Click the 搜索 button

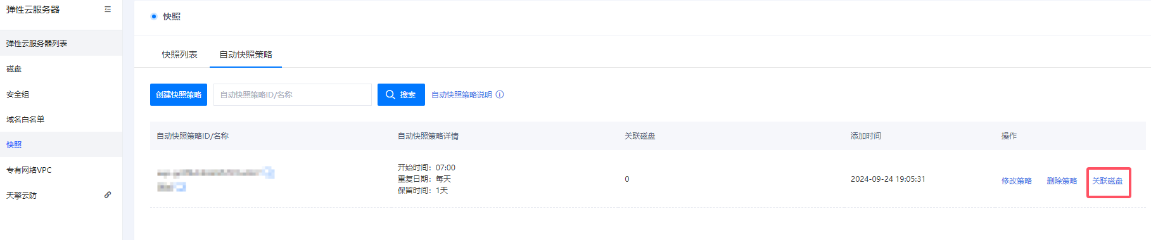coord(401,94)
